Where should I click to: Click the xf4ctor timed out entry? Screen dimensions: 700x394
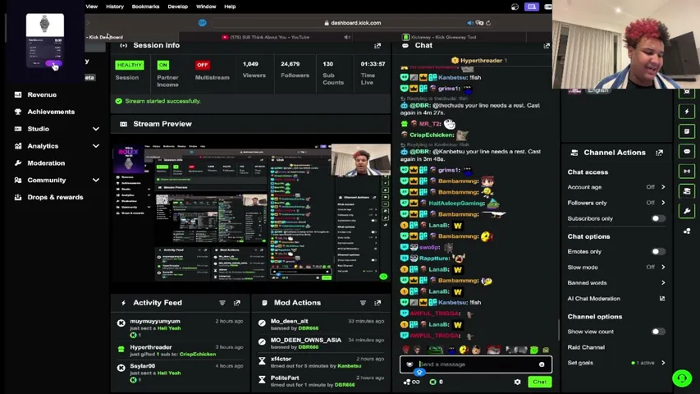(321, 362)
